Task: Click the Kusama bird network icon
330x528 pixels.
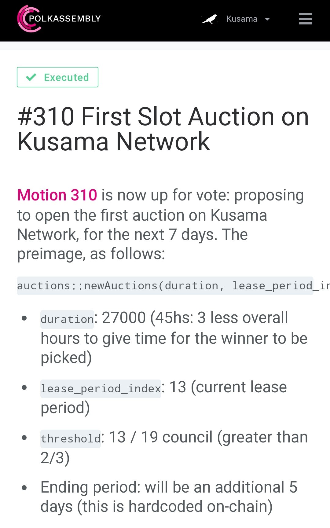Action: pos(210,19)
